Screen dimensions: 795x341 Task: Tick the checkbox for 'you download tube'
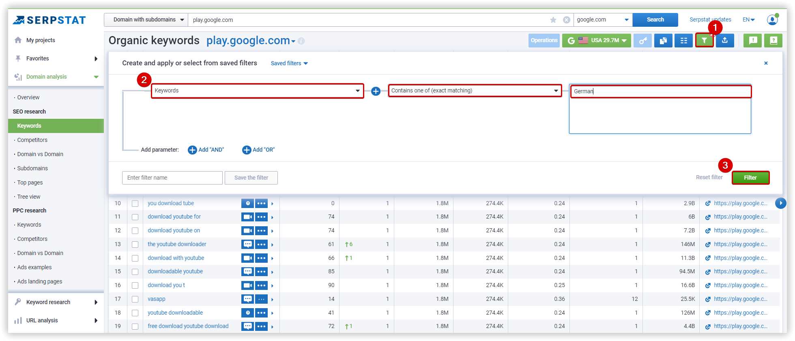(x=135, y=204)
